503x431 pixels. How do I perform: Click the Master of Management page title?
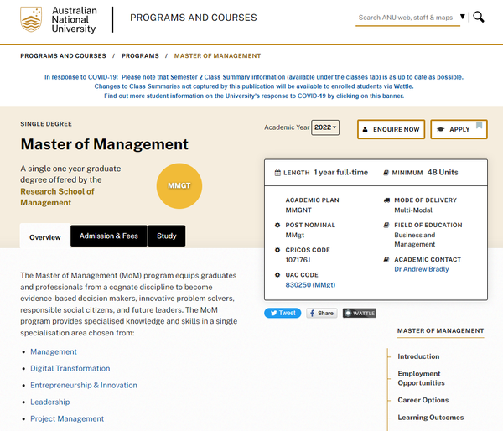click(105, 144)
